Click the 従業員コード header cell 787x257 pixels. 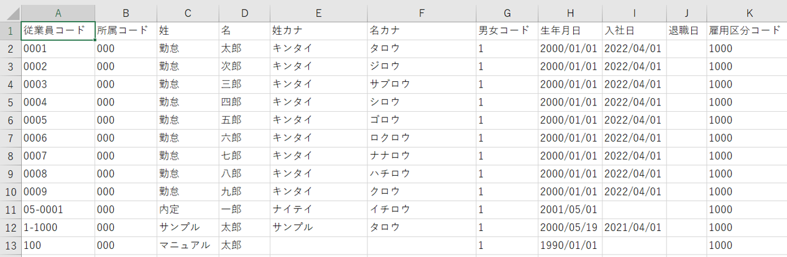pos(58,31)
